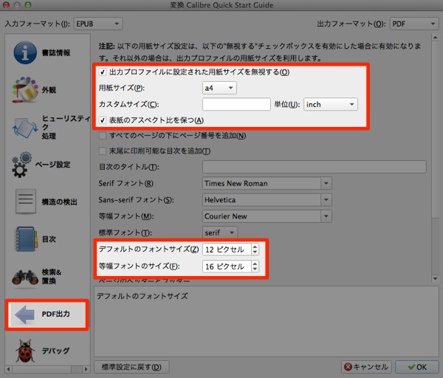Switch to the 書誌情報 section
The height and width of the screenshot is (378, 443).
tap(56, 53)
